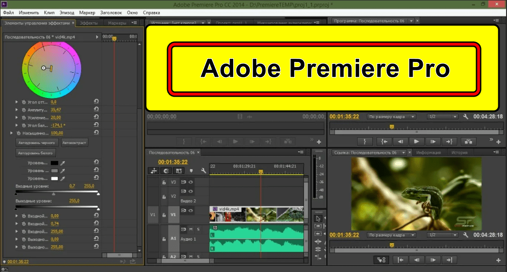Open Program monitor wrench settings

tap(465, 117)
